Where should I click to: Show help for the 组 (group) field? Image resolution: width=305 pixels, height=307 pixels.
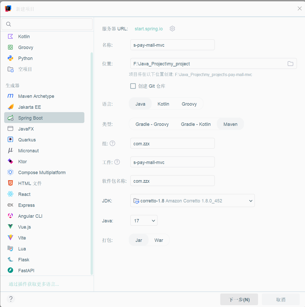(x=112, y=144)
